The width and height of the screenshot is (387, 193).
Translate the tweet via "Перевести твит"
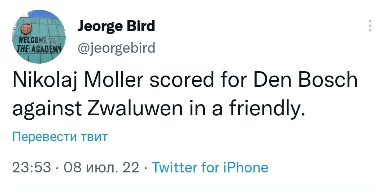click(x=60, y=137)
